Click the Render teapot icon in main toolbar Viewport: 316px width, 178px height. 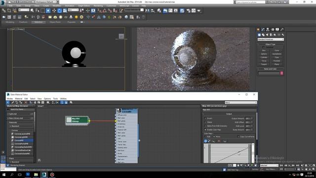tap(199, 10)
